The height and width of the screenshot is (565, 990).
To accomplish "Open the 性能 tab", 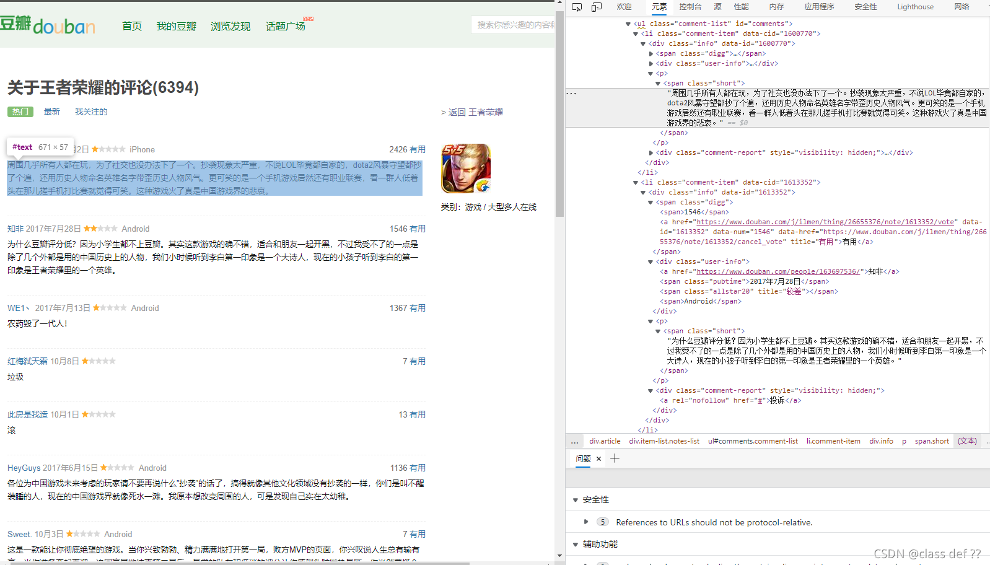I will click(741, 7).
